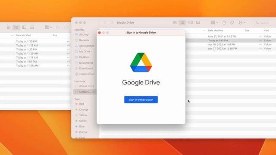The image size is (276, 155).
Task: Sort by Size in Media Drive window
Action: point(247,31)
